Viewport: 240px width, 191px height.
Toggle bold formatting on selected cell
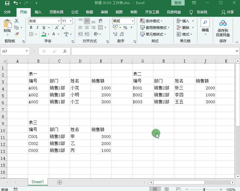(x=31, y=27)
